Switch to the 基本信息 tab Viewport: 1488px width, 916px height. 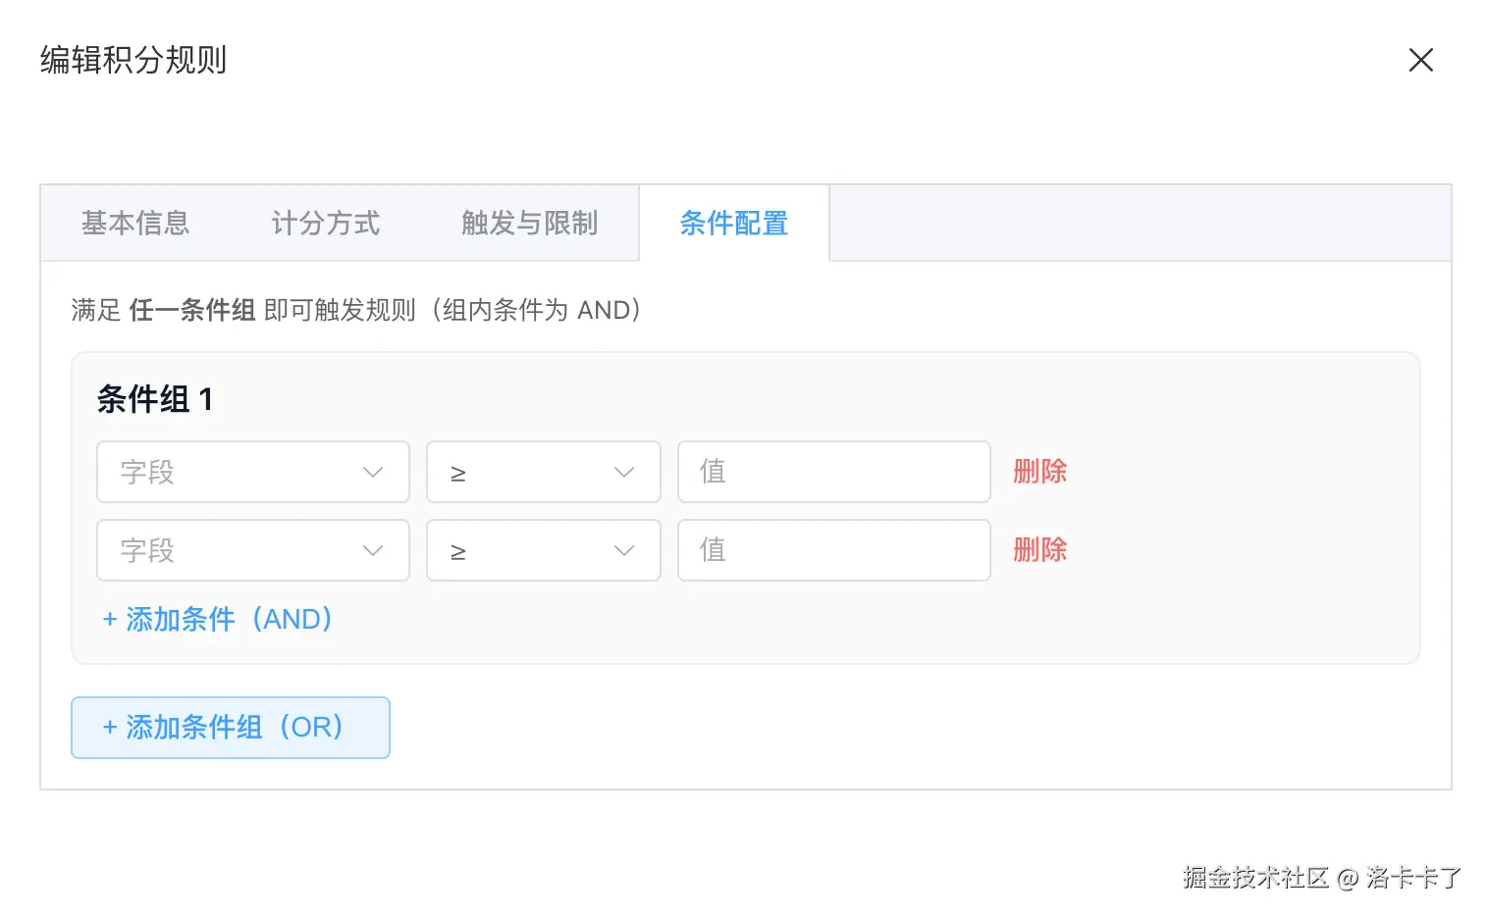pyautogui.click(x=135, y=224)
